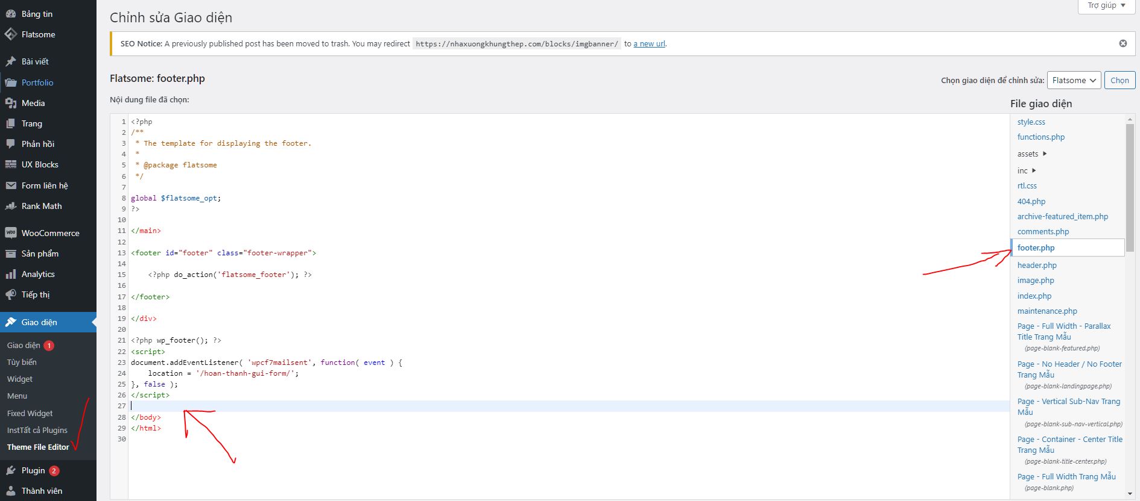Image resolution: width=1140 pixels, height=501 pixels.
Task: Click the Media icon in sidebar
Action: tap(11, 103)
